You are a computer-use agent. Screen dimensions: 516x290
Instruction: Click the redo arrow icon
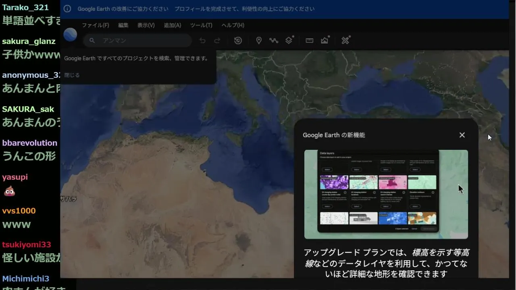[x=217, y=41]
